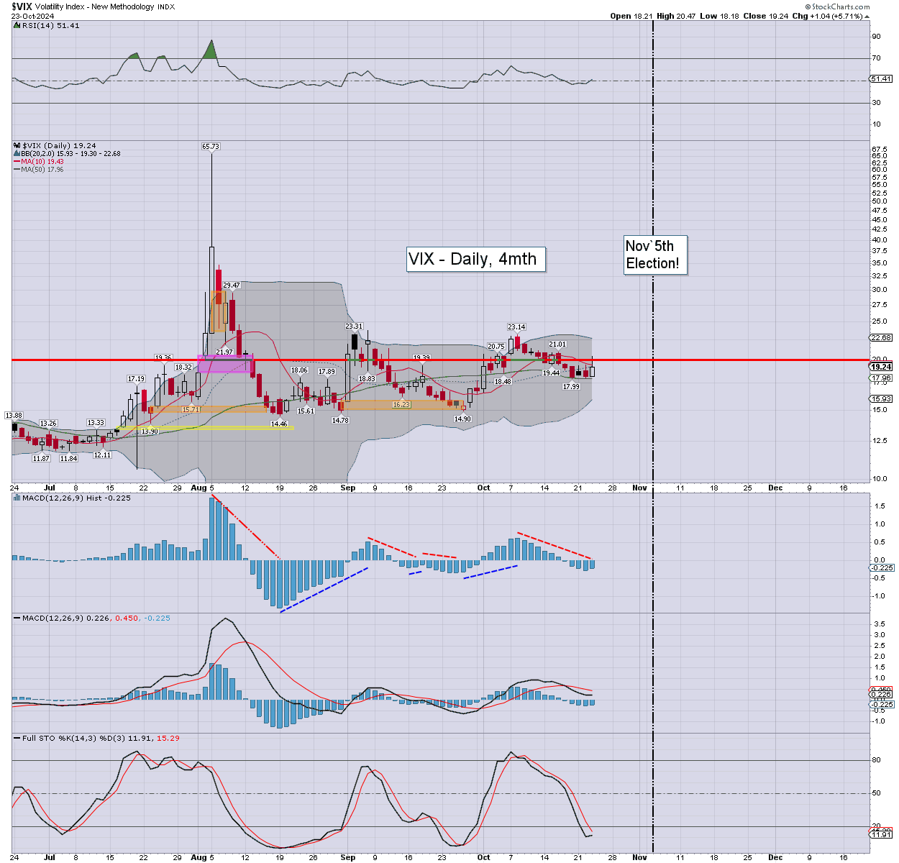The height and width of the screenshot is (863, 899).
Task: Click the $VIX (Daily) candlestick legend icon
Action: pyautogui.click(x=17, y=145)
